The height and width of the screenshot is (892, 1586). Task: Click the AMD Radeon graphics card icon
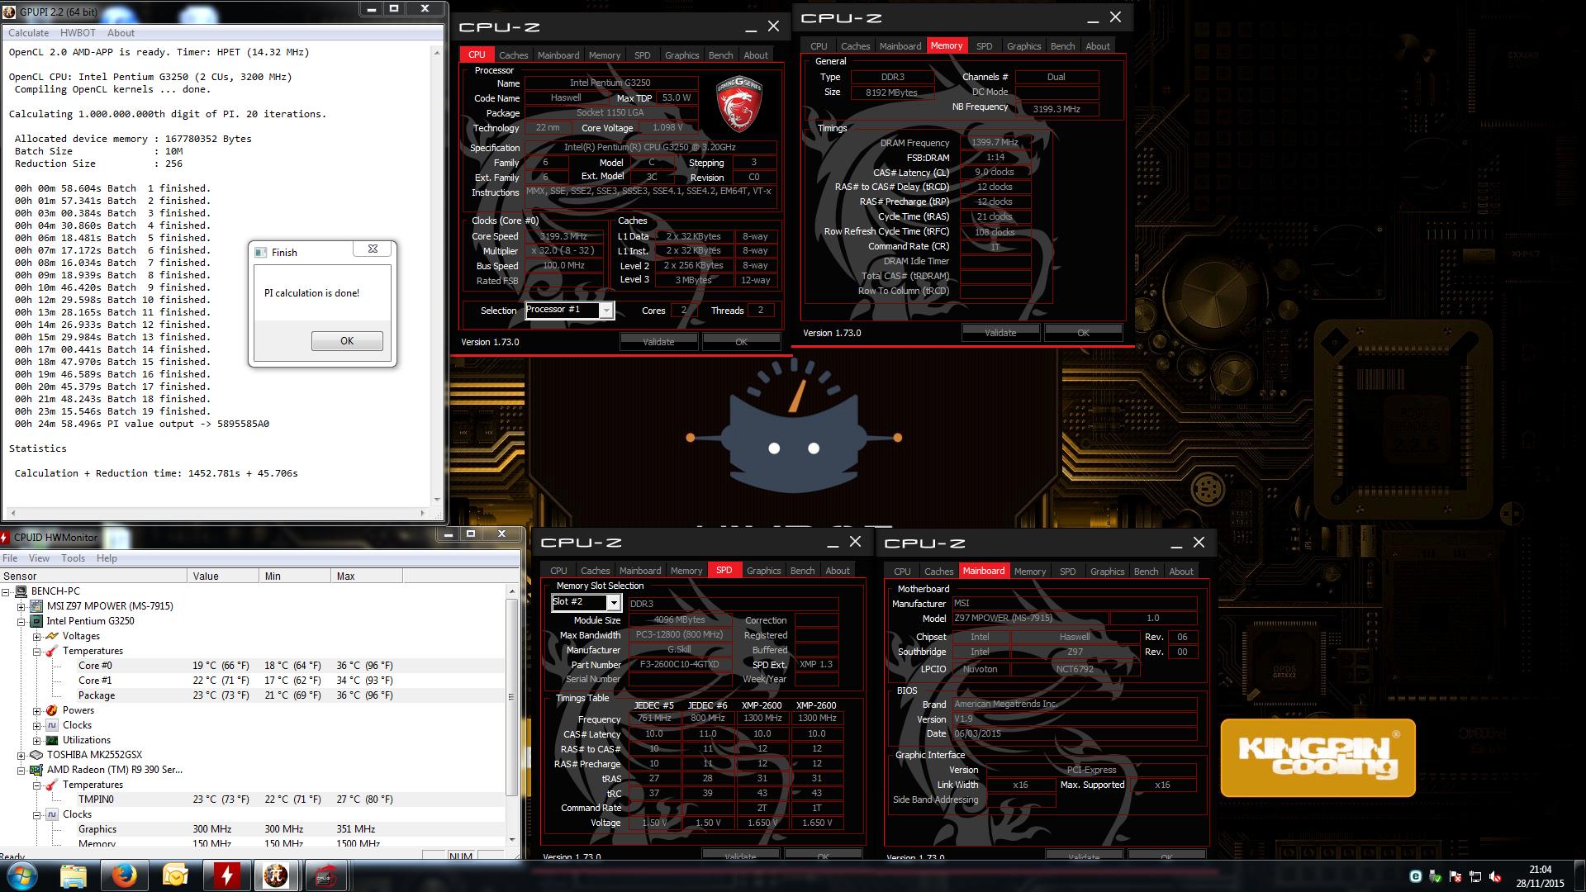[x=36, y=770]
